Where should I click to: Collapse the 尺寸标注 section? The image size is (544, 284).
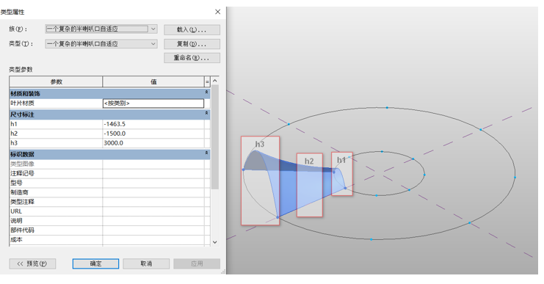pos(206,114)
